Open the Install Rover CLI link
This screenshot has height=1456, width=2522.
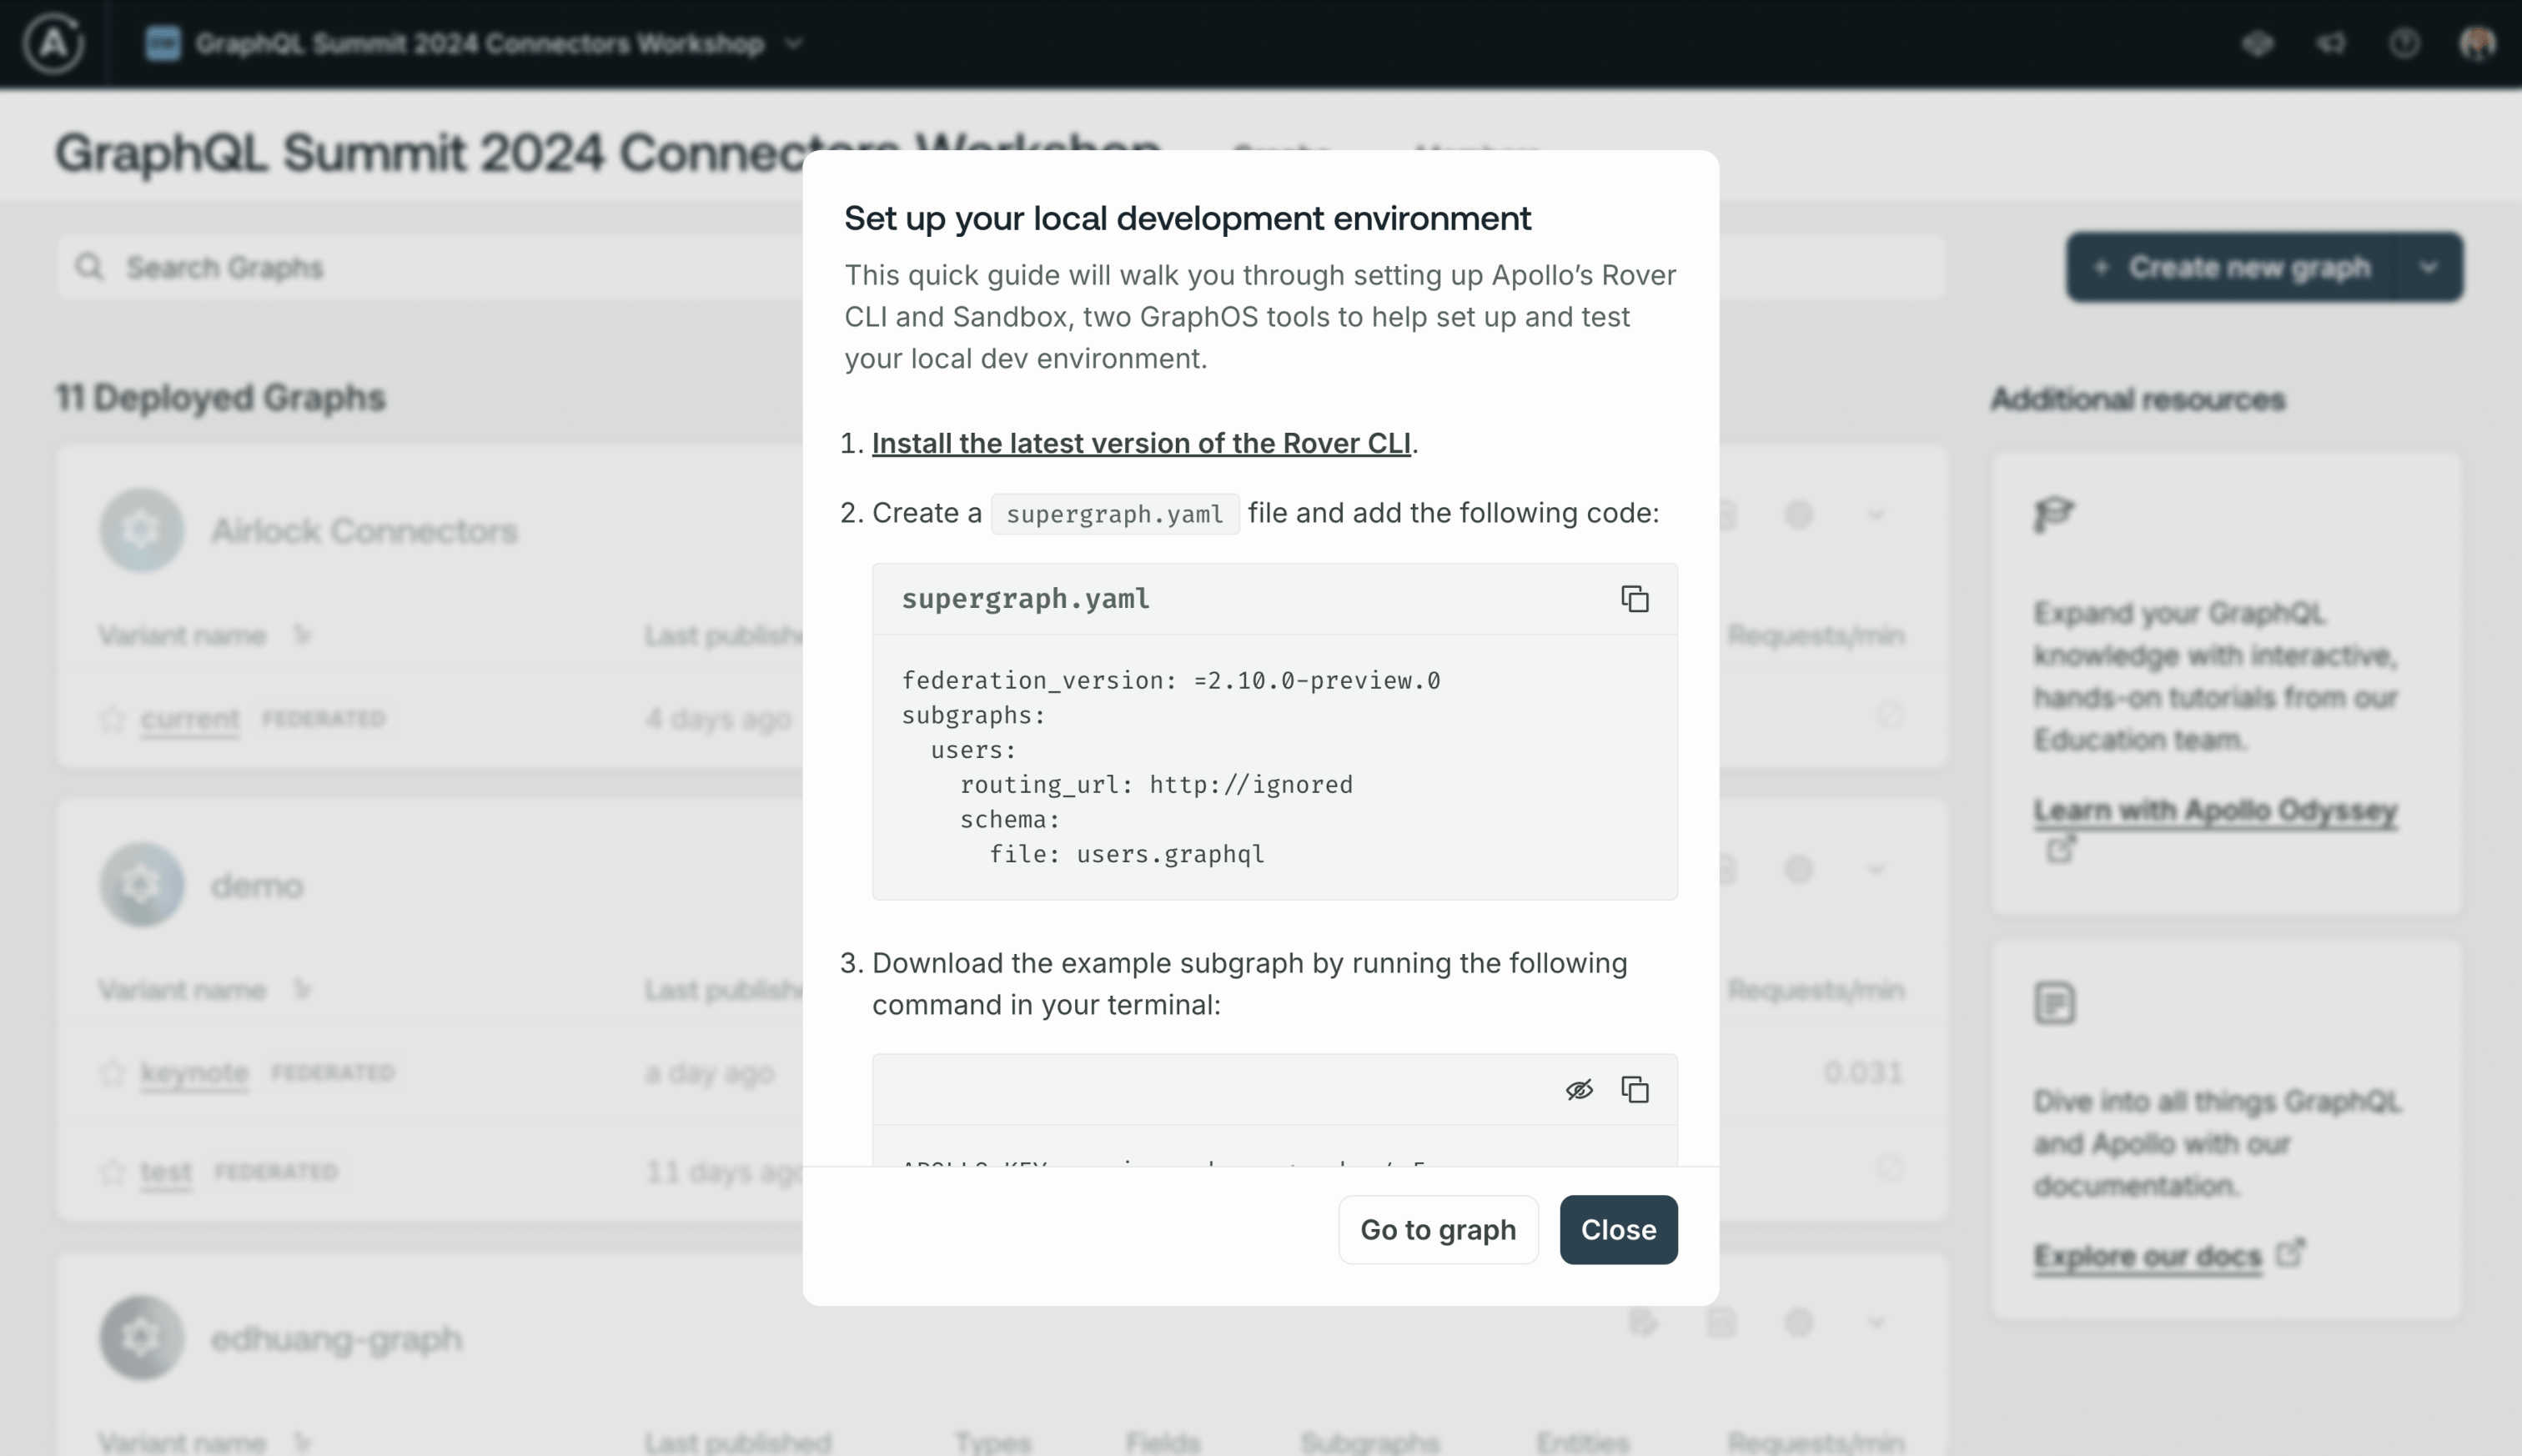1140,443
